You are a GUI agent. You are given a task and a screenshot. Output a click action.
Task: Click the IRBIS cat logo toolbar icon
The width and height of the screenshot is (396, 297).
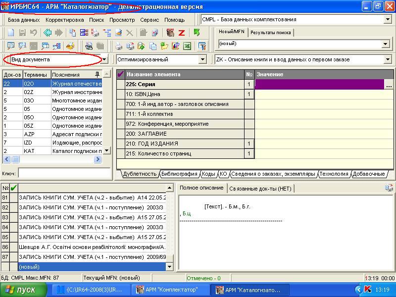[x=170, y=33]
